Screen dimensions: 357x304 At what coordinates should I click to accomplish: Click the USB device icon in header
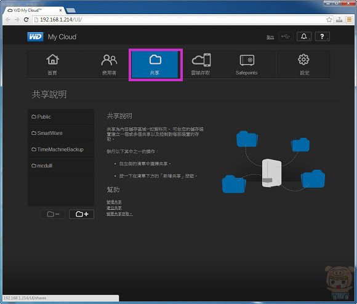(x=286, y=36)
